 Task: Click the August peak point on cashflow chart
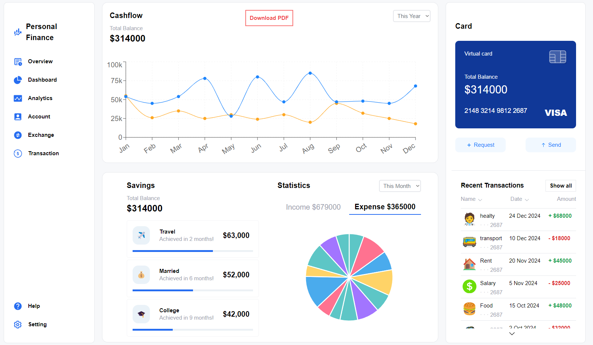310,73
